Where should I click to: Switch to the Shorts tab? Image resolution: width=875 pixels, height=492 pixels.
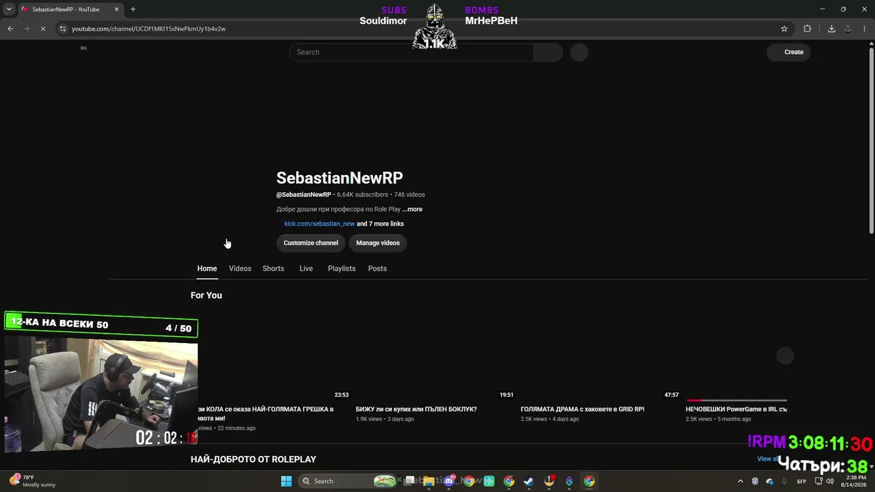point(273,269)
